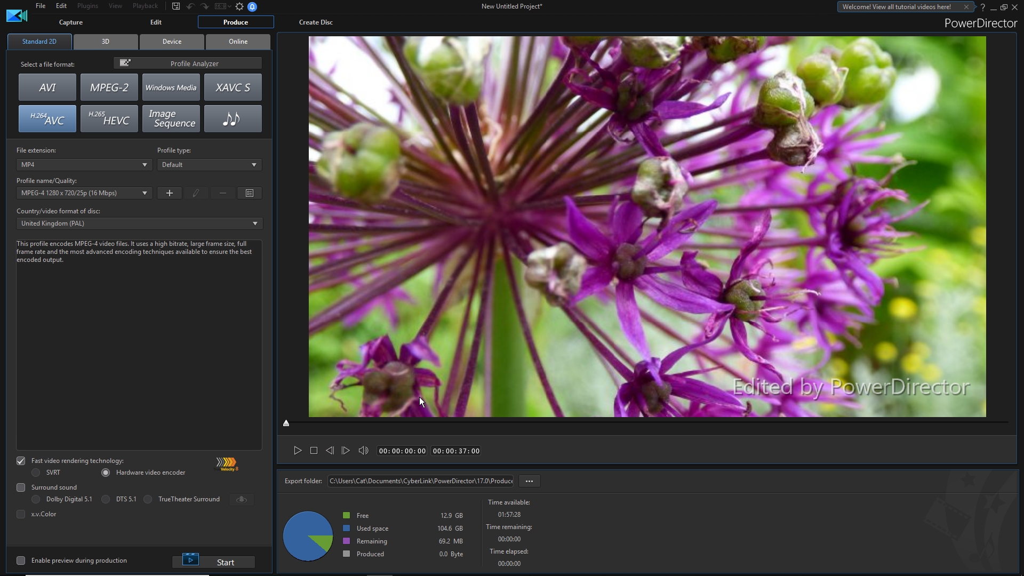Select the Hardware video encoder radio button

[106, 472]
